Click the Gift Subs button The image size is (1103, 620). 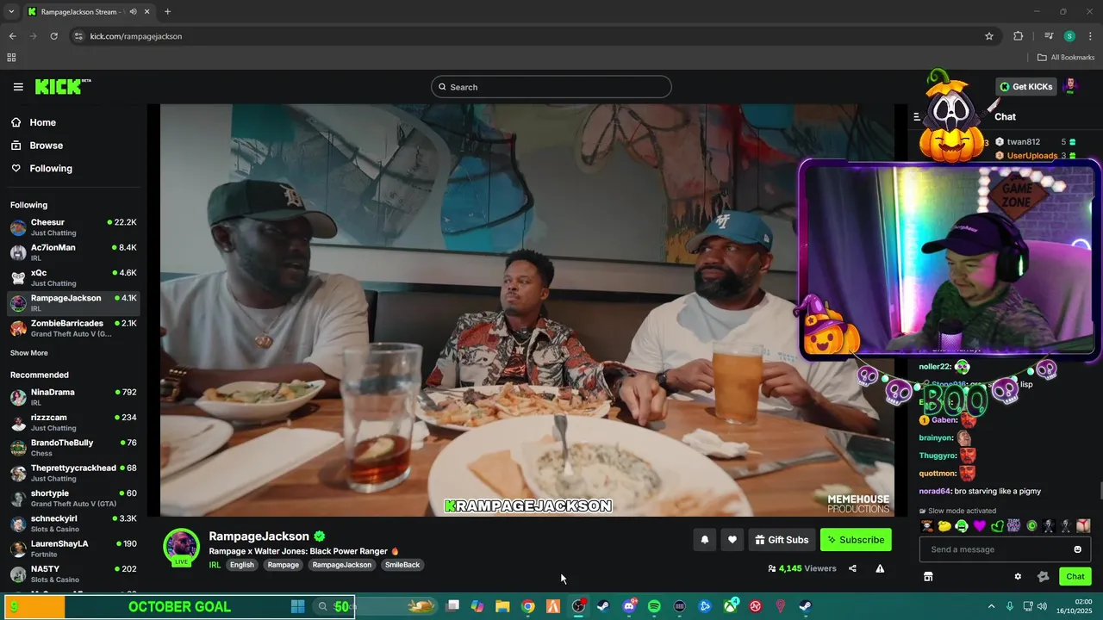[x=782, y=540]
